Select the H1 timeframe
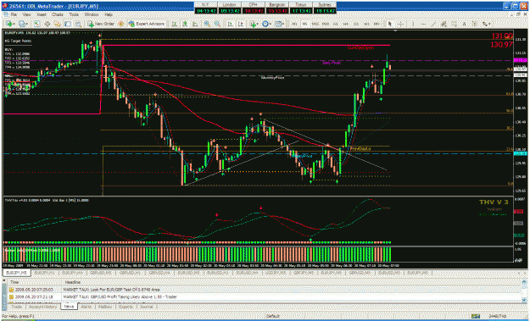This screenshot has height=321, width=530. tap(335, 24)
